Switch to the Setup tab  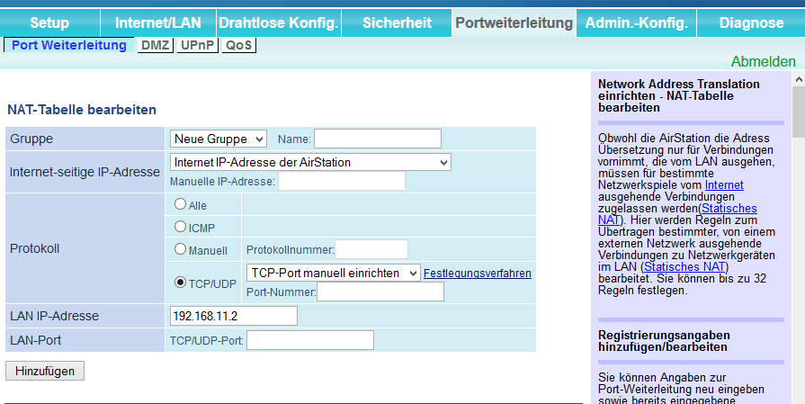tap(49, 22)
